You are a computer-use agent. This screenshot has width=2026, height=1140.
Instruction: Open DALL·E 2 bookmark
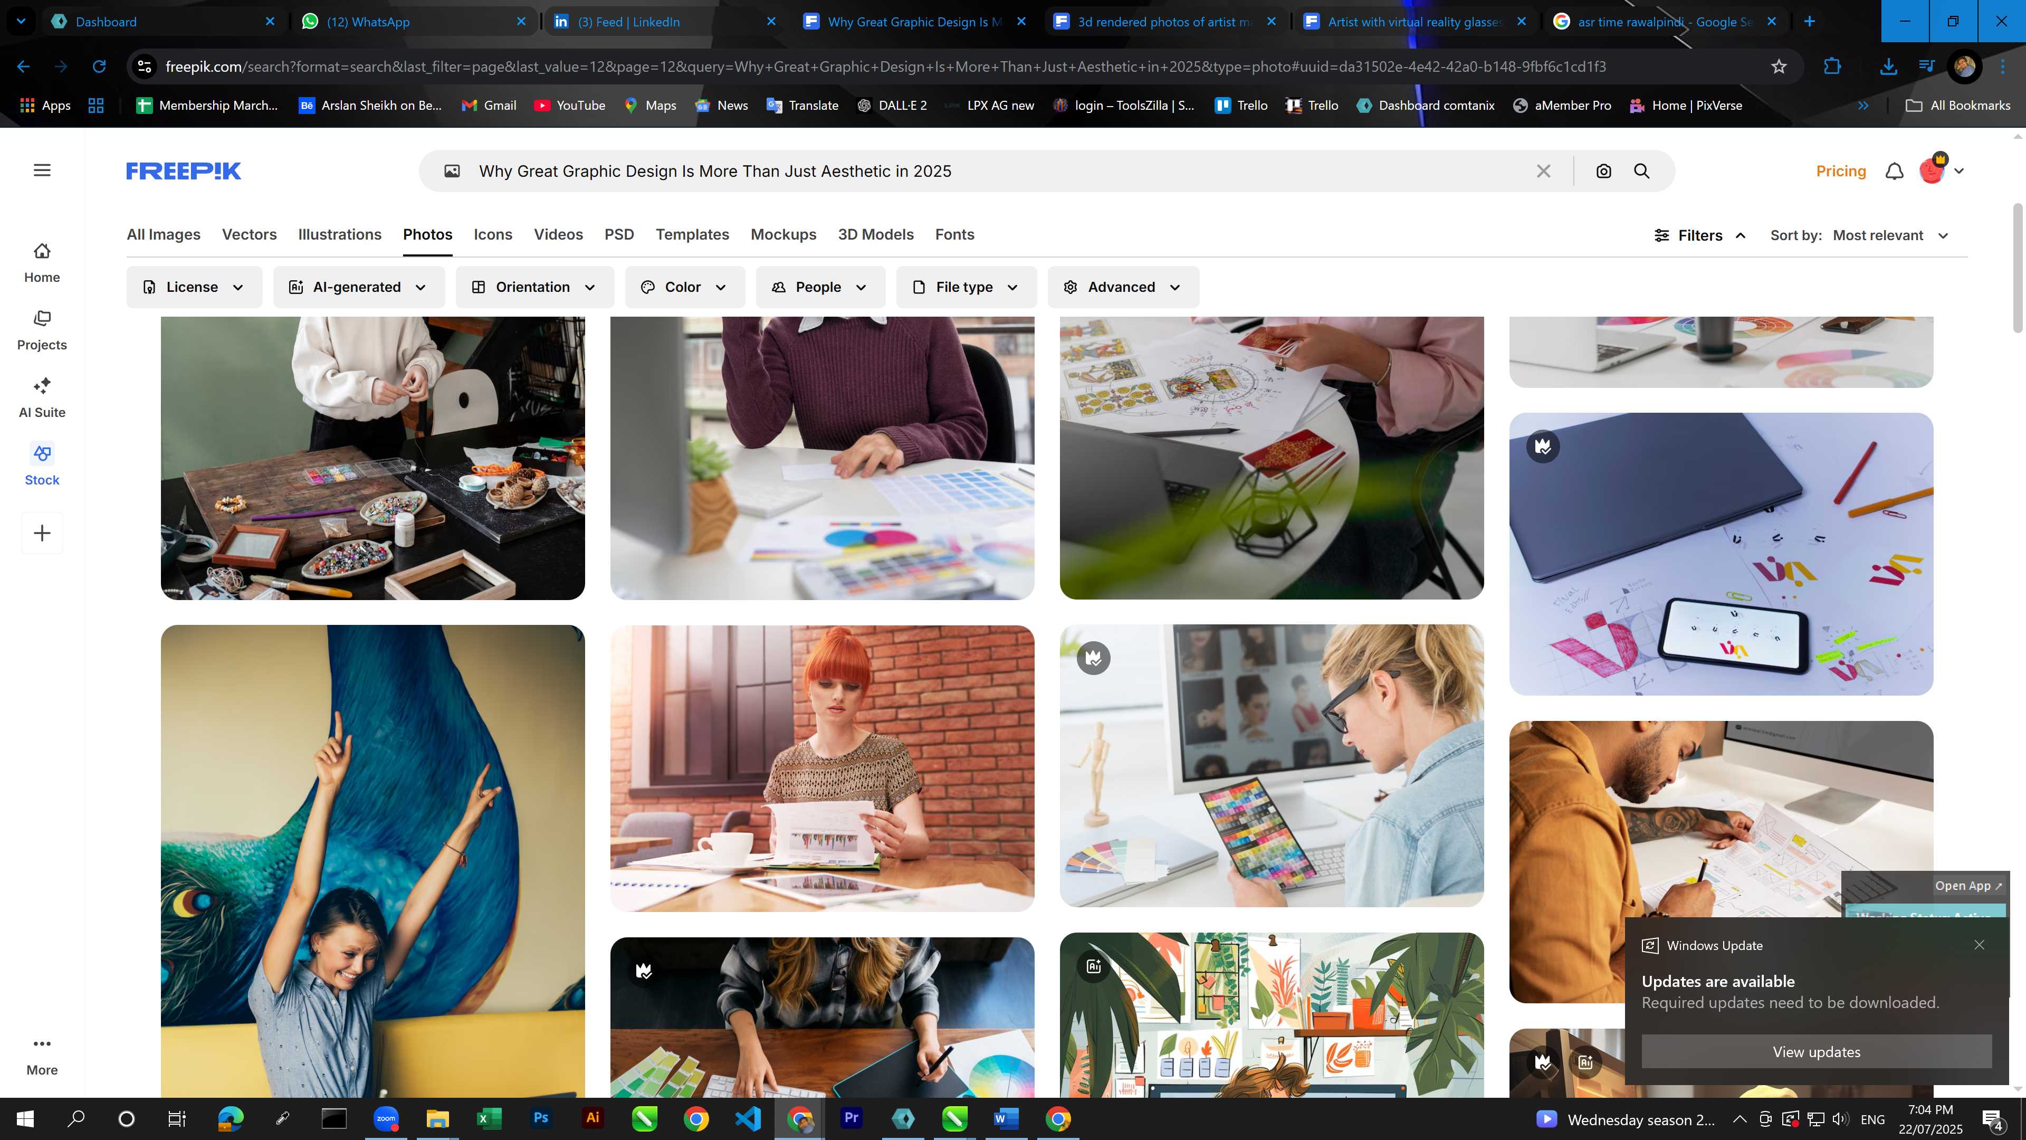coord(892,106)
